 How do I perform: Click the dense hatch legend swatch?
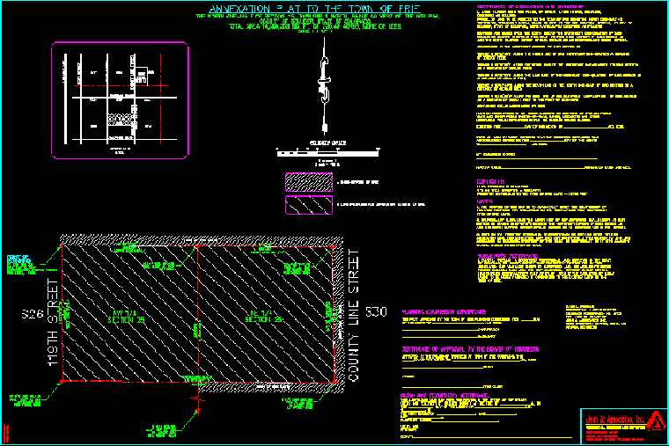tap(308, 180)
